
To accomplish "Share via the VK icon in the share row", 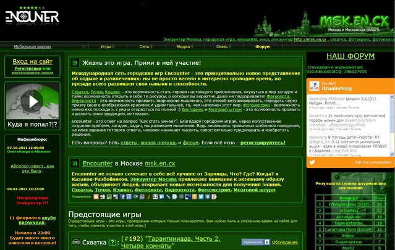I will coord(208,197).
